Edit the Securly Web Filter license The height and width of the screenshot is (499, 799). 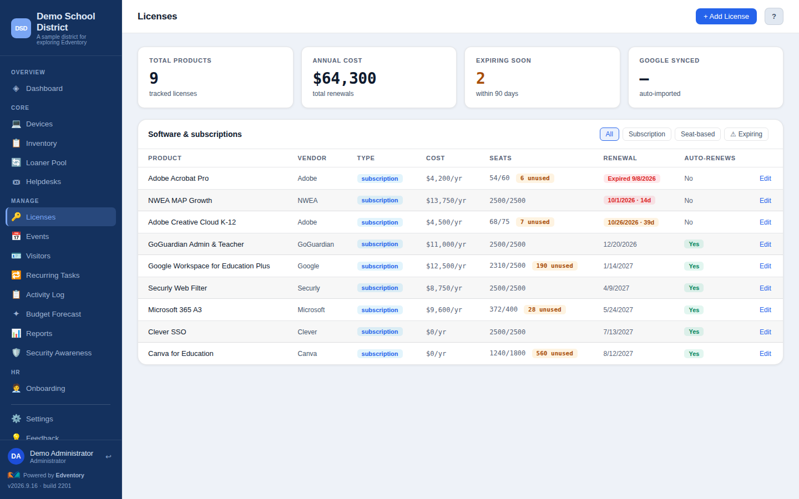(x=765, y=288)
